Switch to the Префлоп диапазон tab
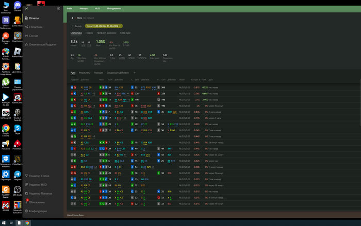Viewport: 361px width, 226px height. [106, 32]
